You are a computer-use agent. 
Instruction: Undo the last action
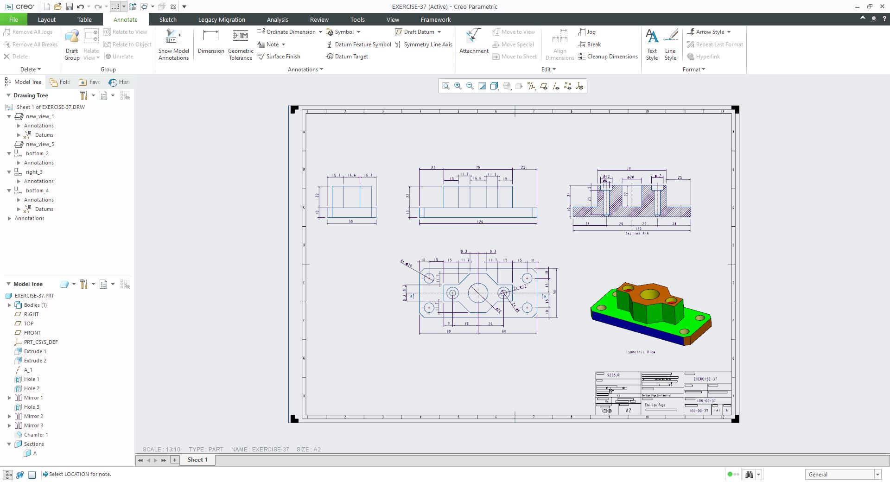click(81, 6)
